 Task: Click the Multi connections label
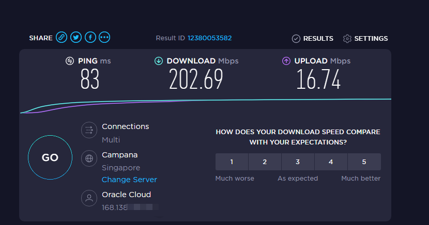[x=111, y=140]
